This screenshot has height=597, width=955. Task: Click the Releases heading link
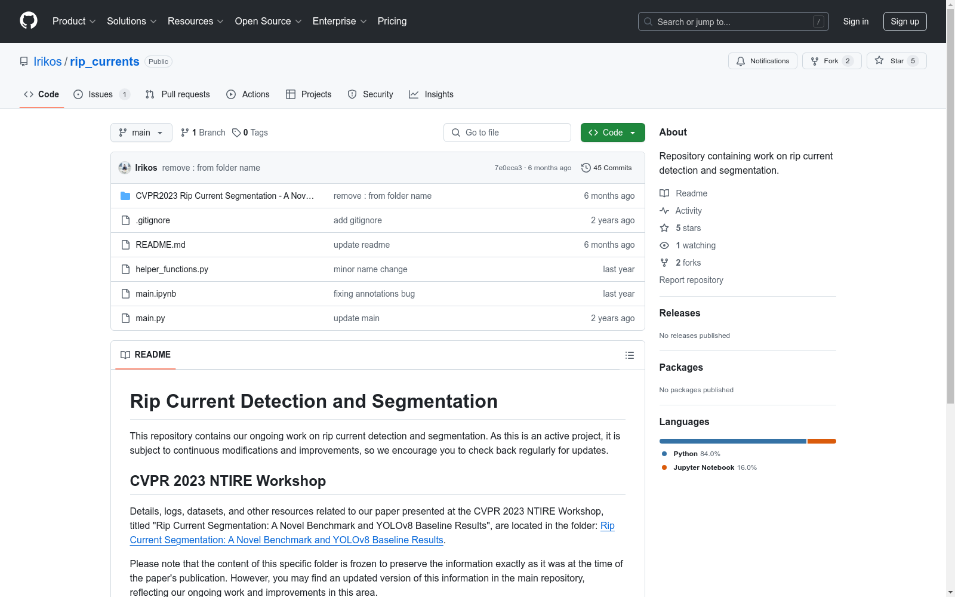[680, 313]
